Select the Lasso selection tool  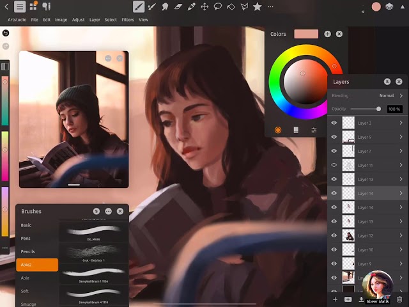[218, 6]
